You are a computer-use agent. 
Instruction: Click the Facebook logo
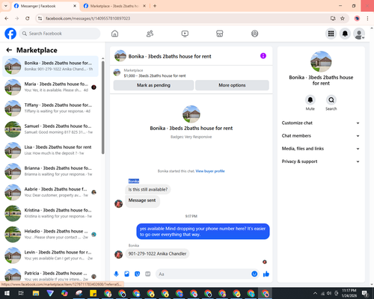(10, 34)
